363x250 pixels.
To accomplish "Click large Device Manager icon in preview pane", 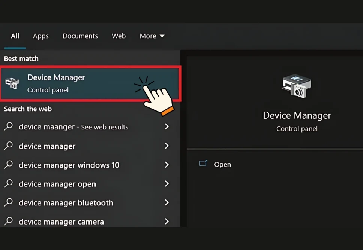I will (297, 86).
